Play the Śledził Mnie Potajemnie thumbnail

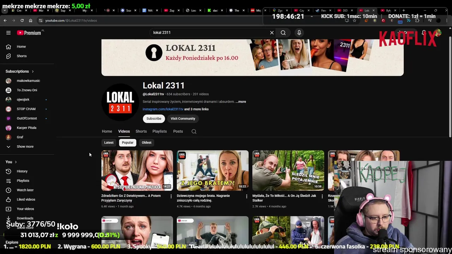(288, 170)
